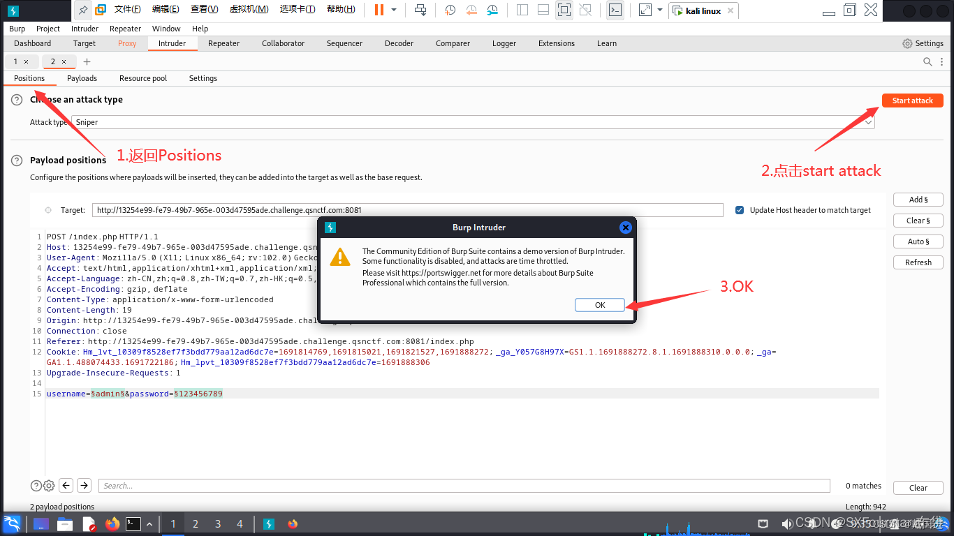Open the Kali application menu dragon icon

tap(12, 523)
